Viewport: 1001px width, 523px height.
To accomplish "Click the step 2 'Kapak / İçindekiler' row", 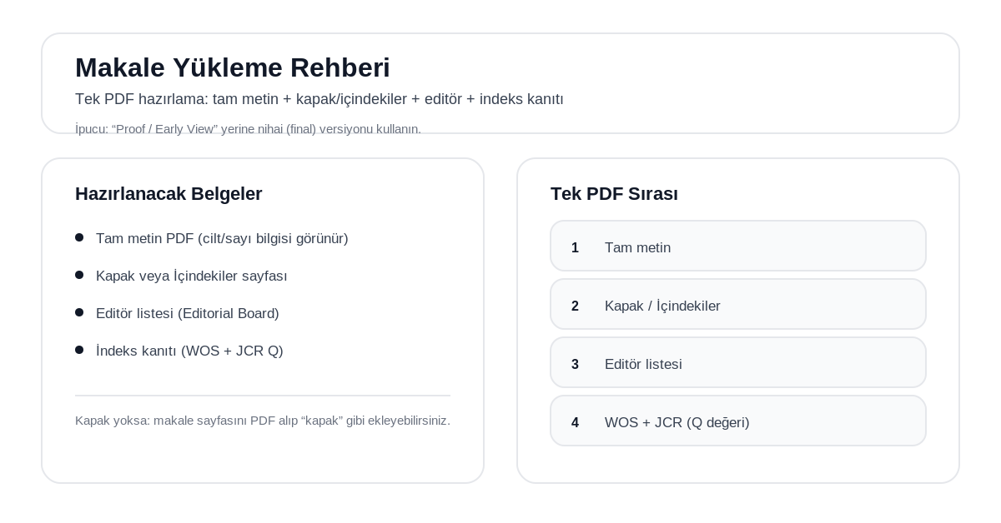I will coord(737,305).
